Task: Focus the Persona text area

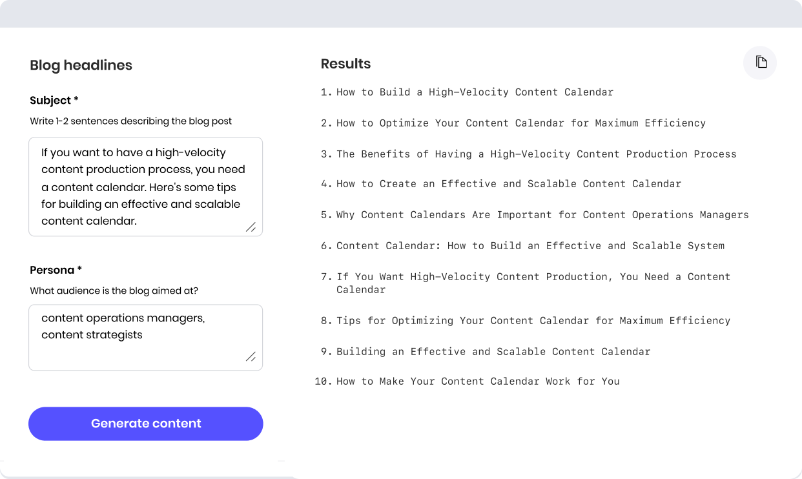Action: [x=145, y=337]
